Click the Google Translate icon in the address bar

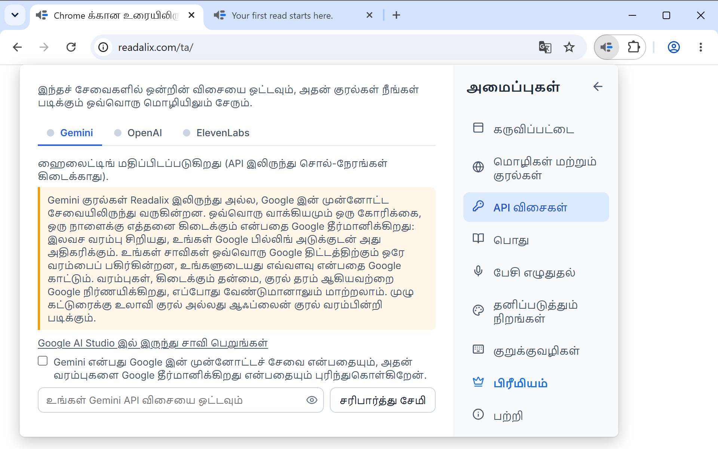pyautogui.click(x=545, y=47)
